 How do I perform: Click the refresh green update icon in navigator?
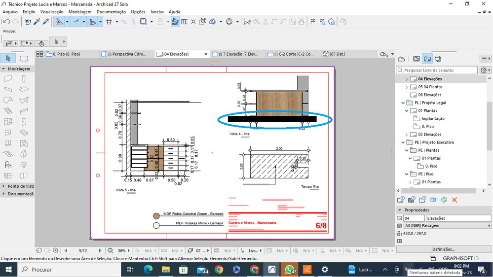(444, 200)
